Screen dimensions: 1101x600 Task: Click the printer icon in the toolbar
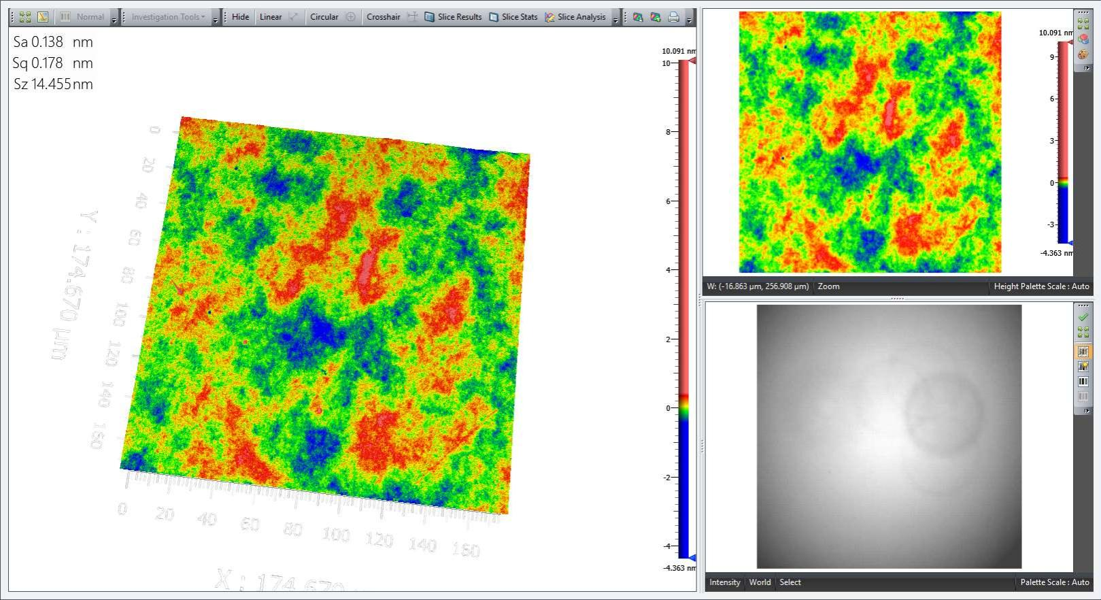[673, 17]
